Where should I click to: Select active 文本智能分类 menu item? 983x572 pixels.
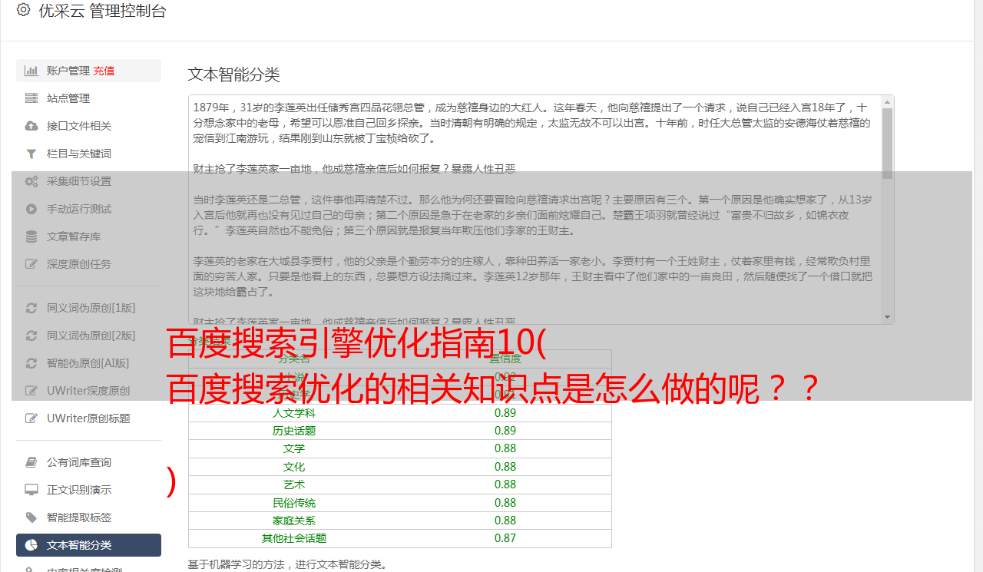coord(88,545)
